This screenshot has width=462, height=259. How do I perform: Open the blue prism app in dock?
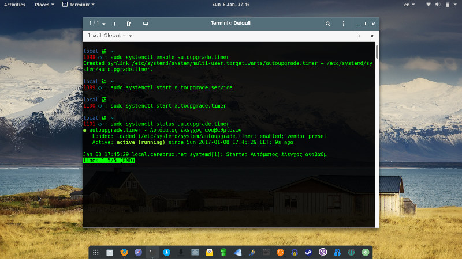(238, 252)
